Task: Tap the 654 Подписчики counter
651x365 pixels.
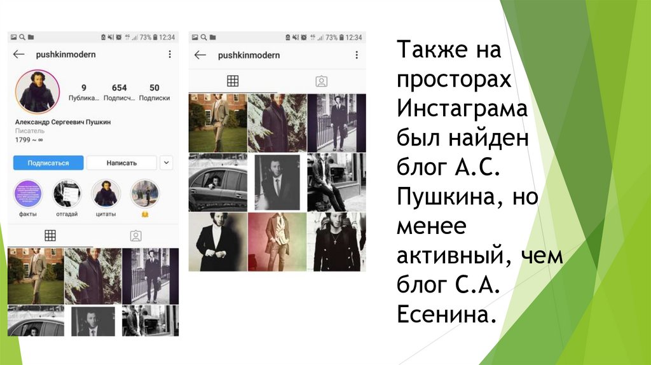Action: (119, 92)
